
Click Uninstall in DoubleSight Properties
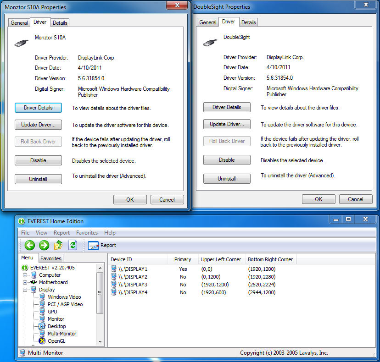[227, 179]
